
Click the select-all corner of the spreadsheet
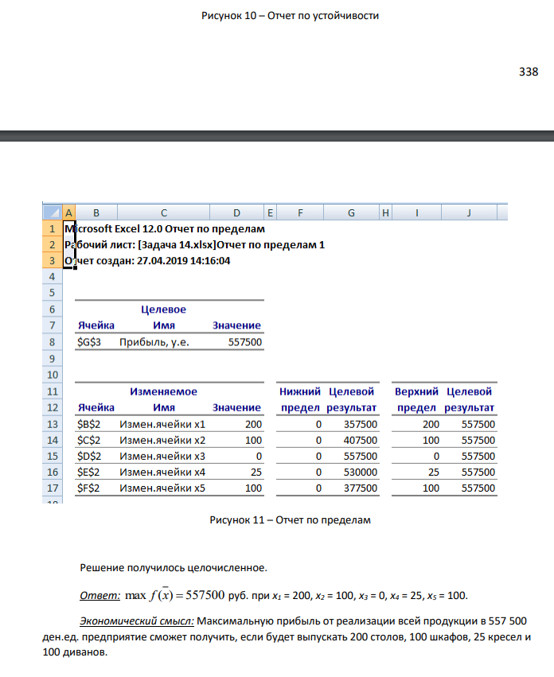[53, 212]
